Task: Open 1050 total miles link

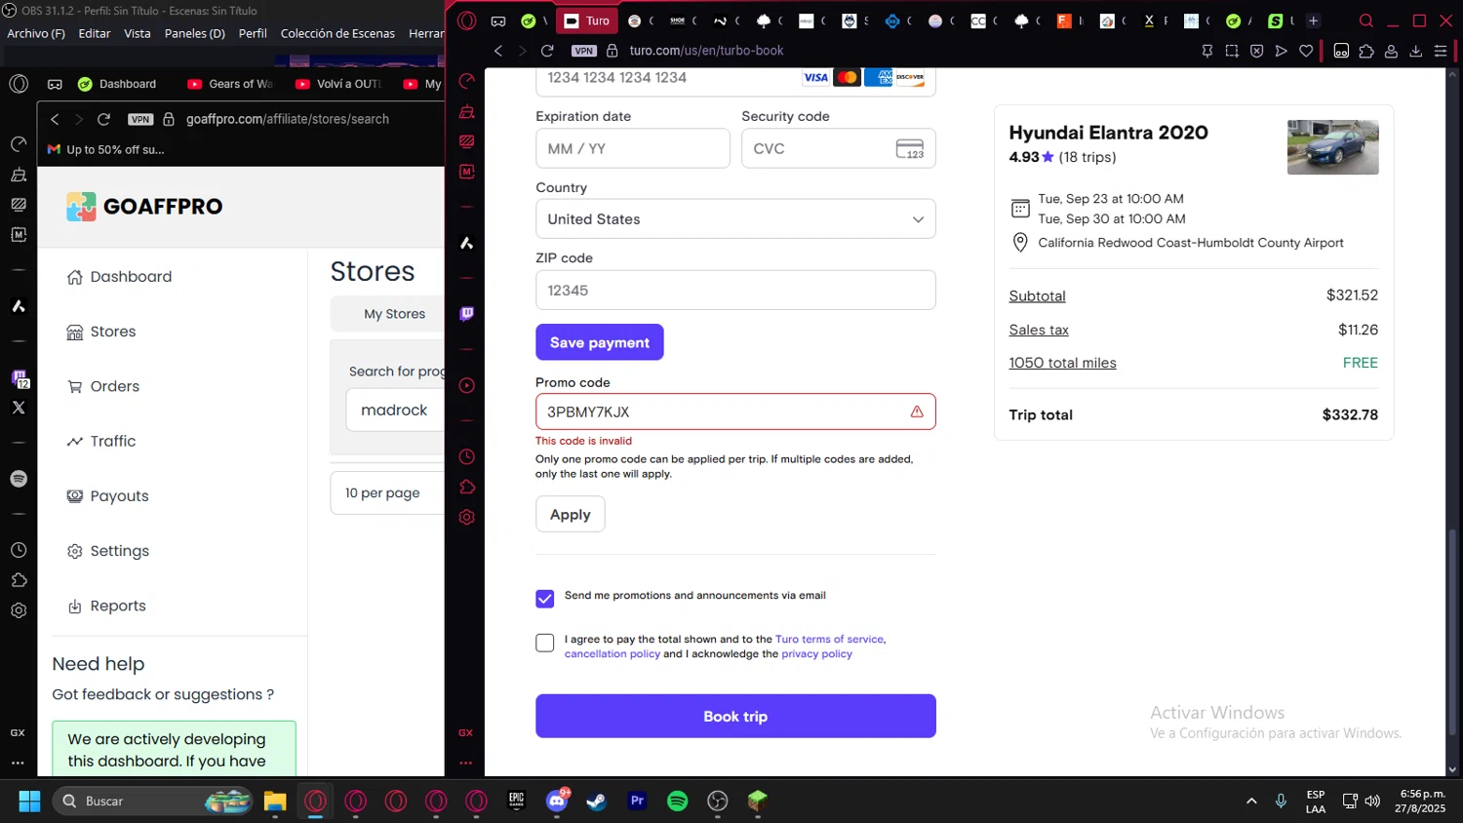Action: (1062, 363)
